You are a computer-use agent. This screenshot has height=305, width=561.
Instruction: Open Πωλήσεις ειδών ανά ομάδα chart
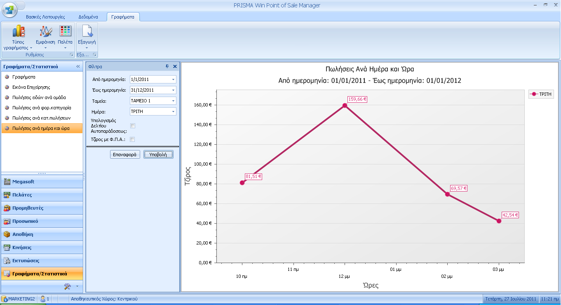click(42, 97)
